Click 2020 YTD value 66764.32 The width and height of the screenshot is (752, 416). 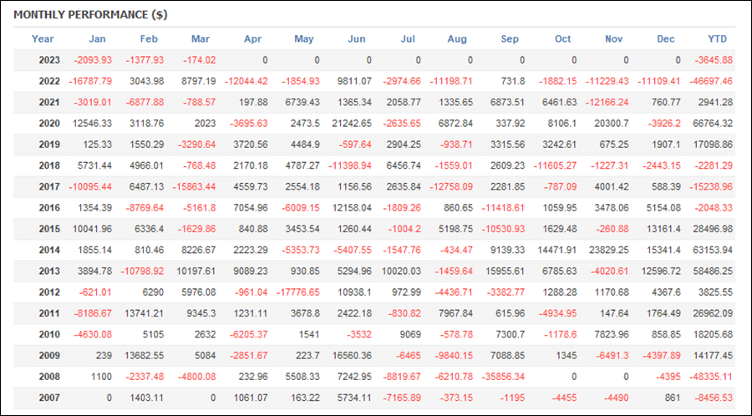click(x=713, y=124)
